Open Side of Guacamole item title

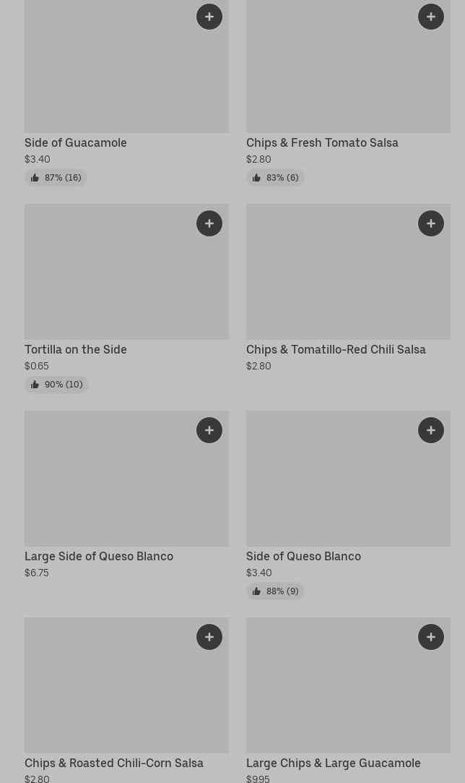[x=76, y=143]
